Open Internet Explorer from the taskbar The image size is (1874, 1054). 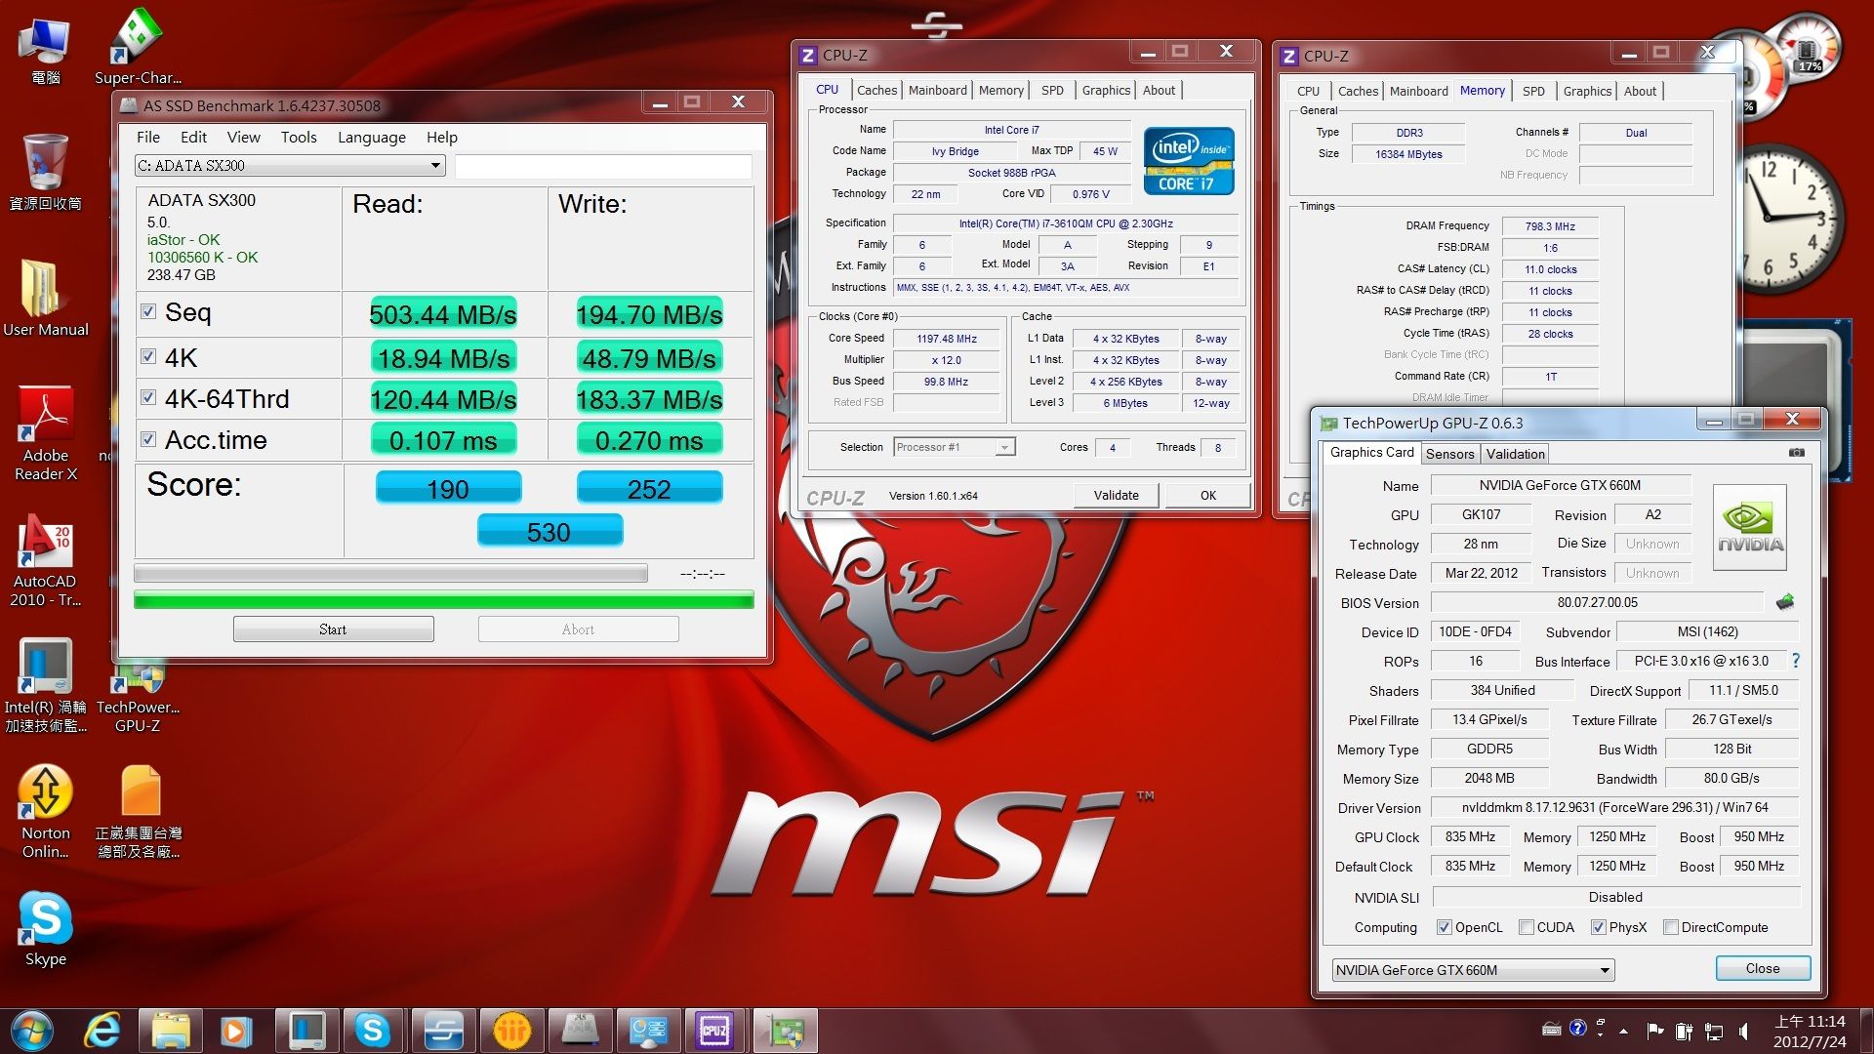pos(102,1031)
